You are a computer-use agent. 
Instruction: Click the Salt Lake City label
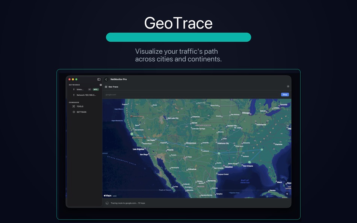point(173,118)
